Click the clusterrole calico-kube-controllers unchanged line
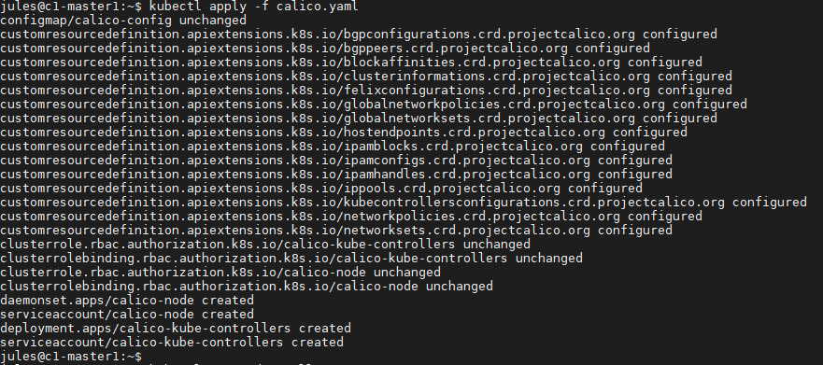The image size is (823, 365). pyautogui.click(x=265, y=245)
